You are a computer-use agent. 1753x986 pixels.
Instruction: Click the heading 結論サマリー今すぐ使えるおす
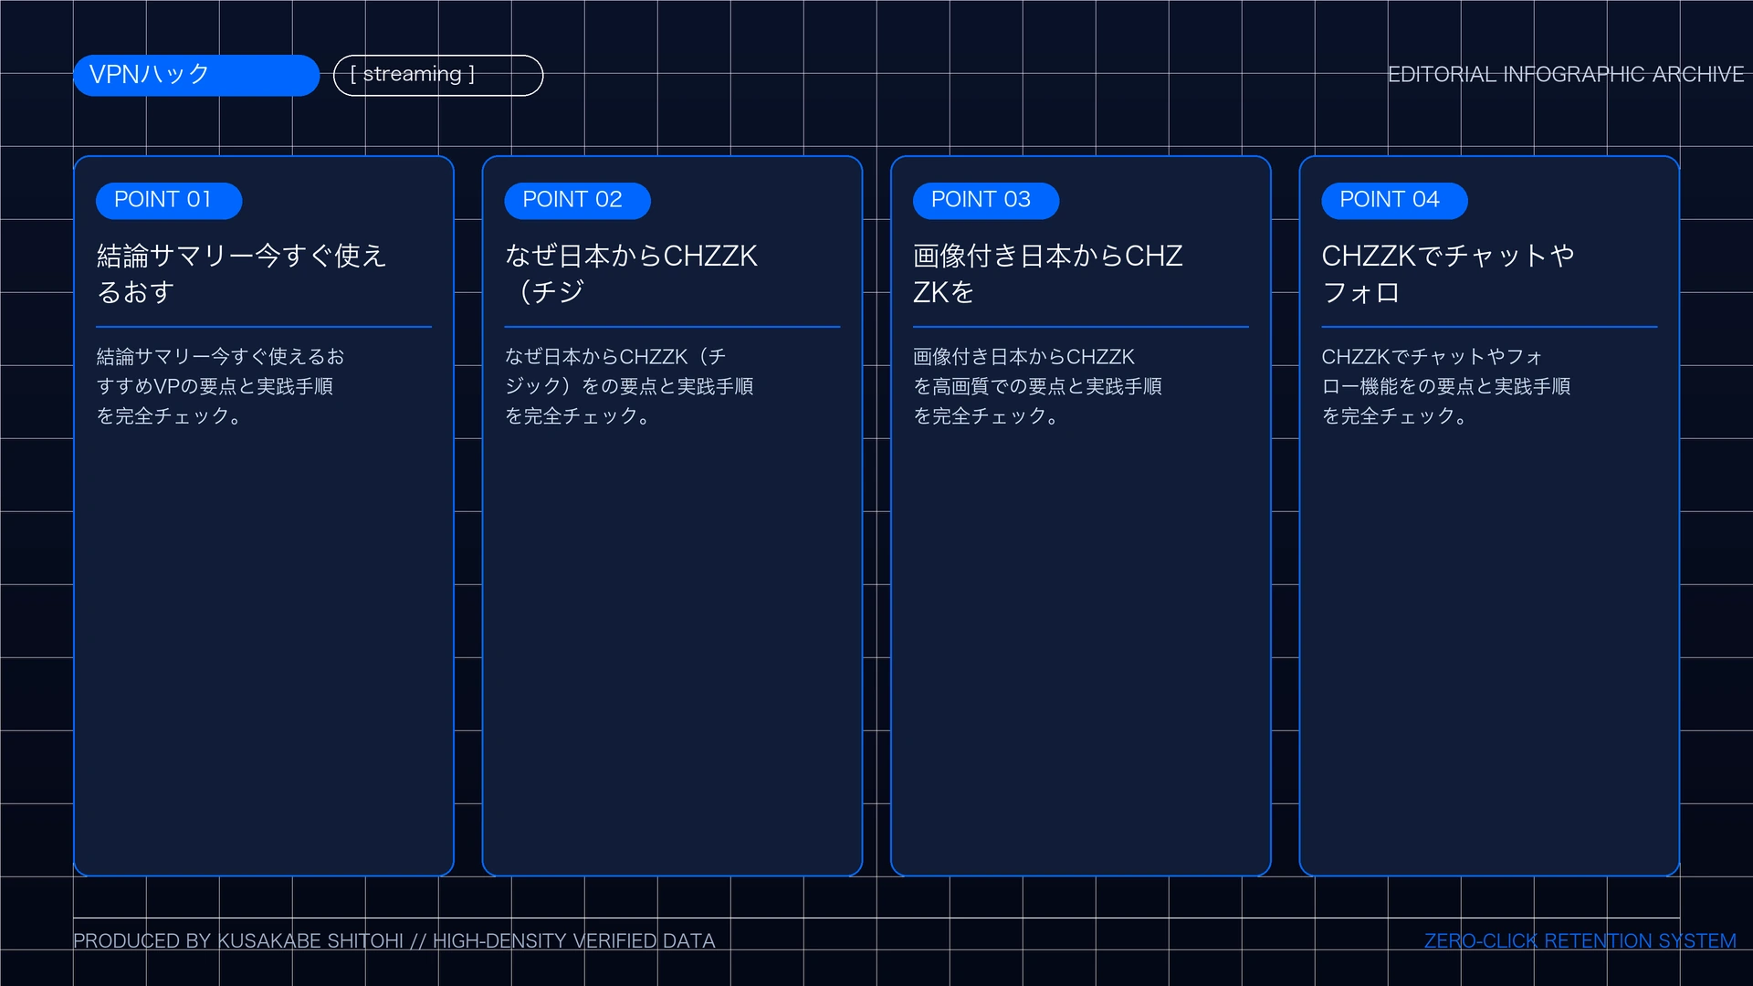point(242,274)
